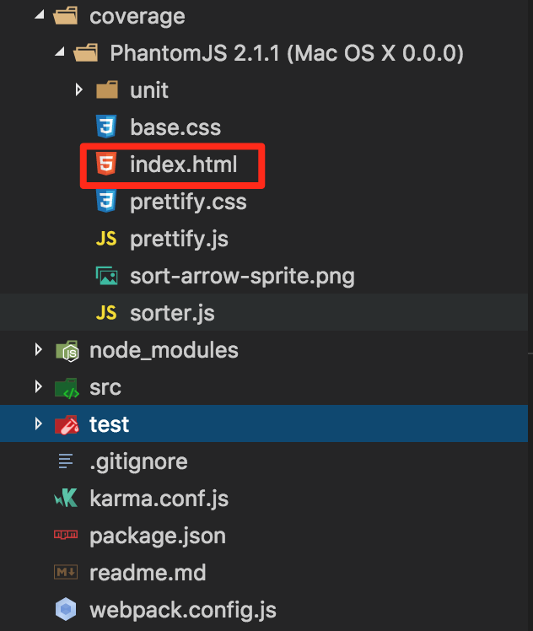Expand the unit folder arrow
This screenshot has width=533, height=631.
pyautogui.click(x=78, y=89)
